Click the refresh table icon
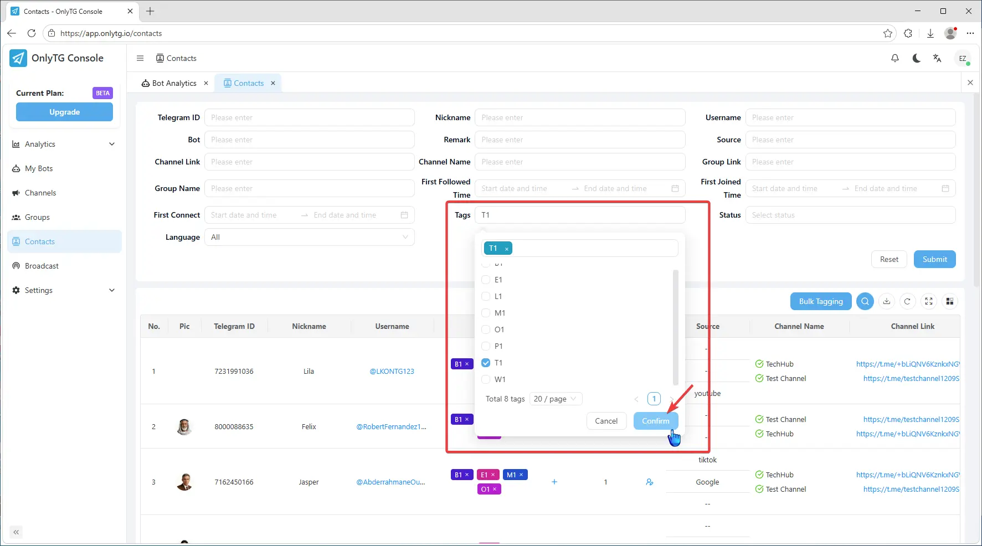 (x=907, y=301)
